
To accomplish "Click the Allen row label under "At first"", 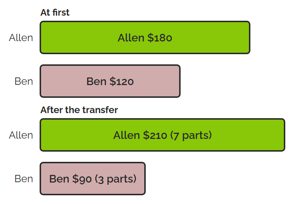I will click(x=21, y=37).
